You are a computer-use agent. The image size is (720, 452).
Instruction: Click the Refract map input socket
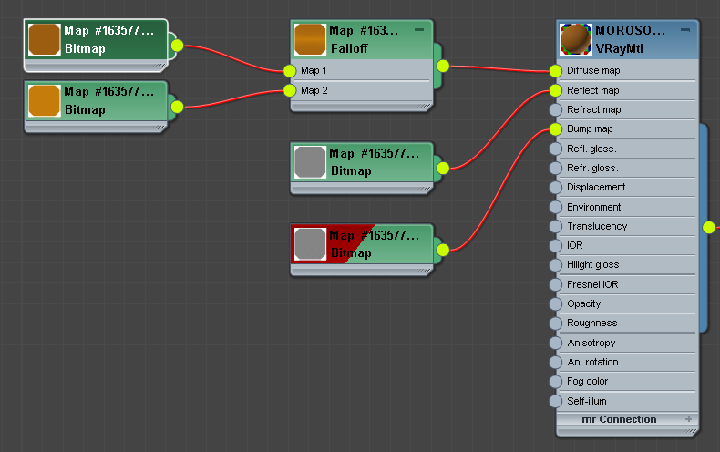click(556, 109)
